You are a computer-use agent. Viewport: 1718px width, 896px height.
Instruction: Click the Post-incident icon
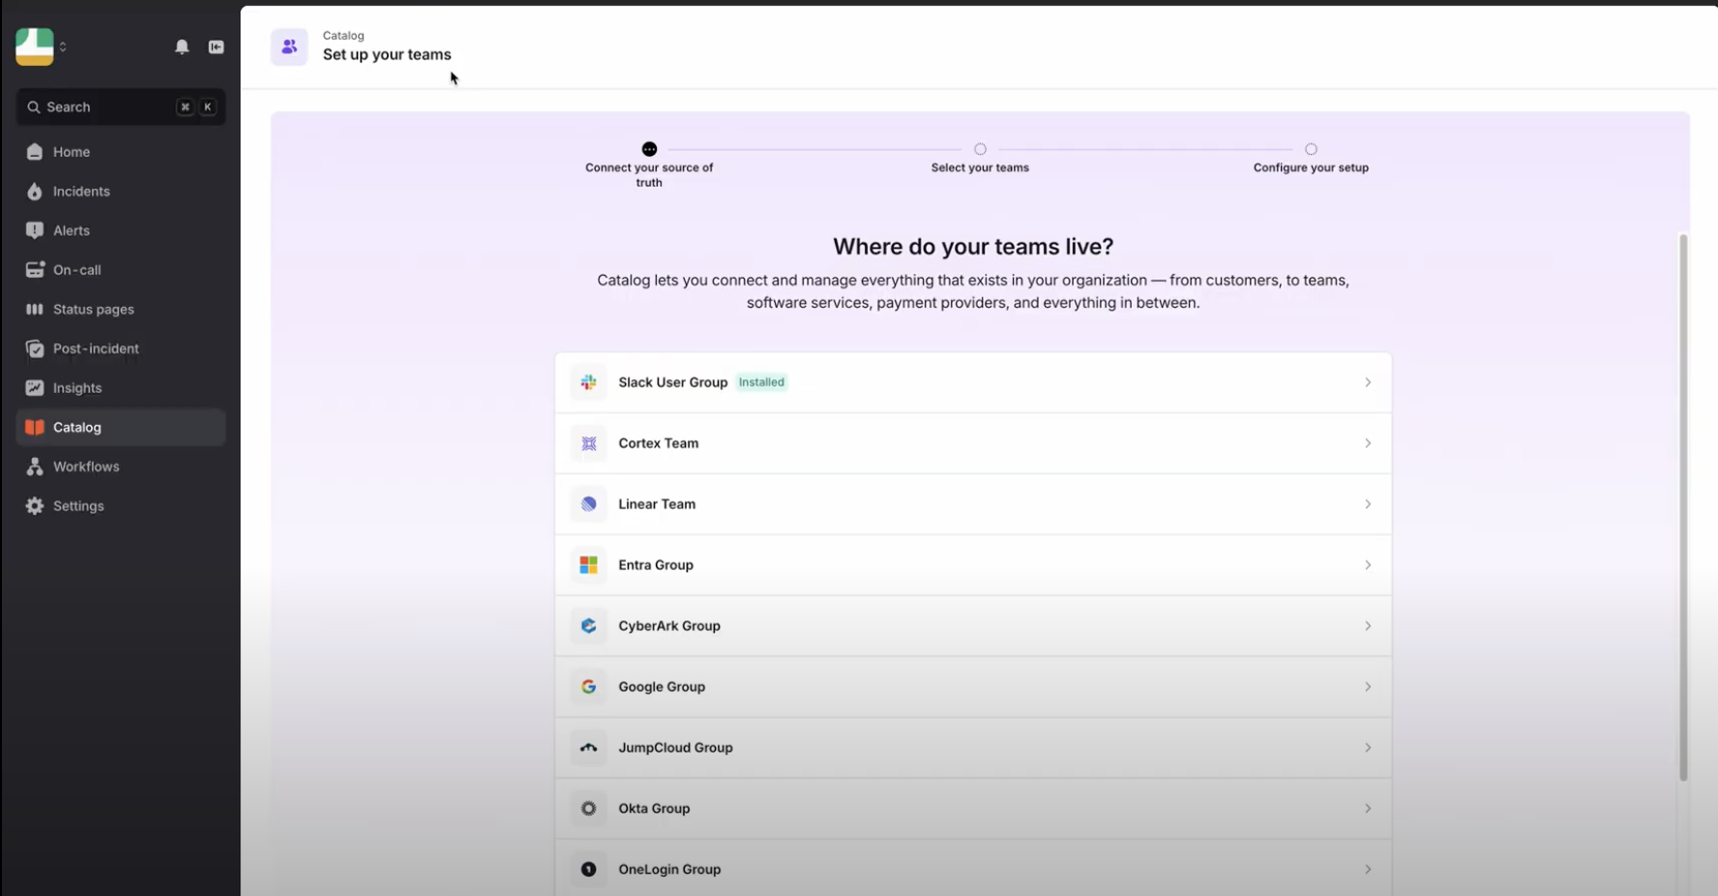35,348
